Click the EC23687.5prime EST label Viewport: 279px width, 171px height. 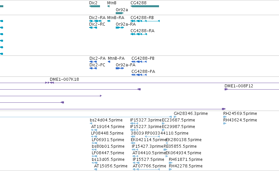[x=178, y=120]
